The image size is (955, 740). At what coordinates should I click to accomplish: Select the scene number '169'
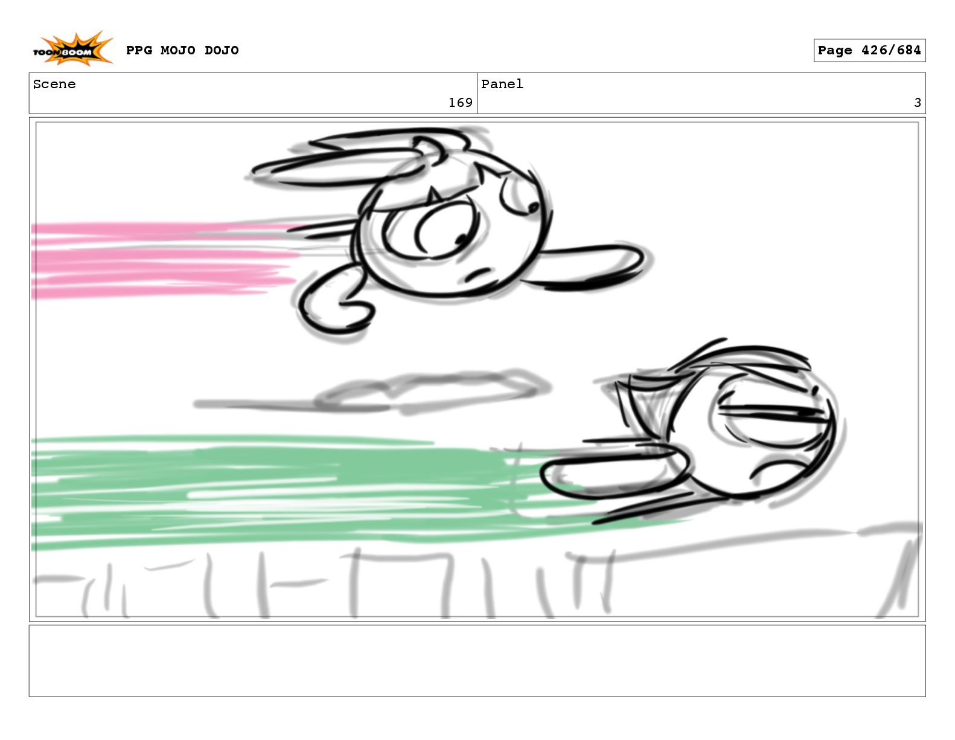pyautogui.click(x=460, y=103)
